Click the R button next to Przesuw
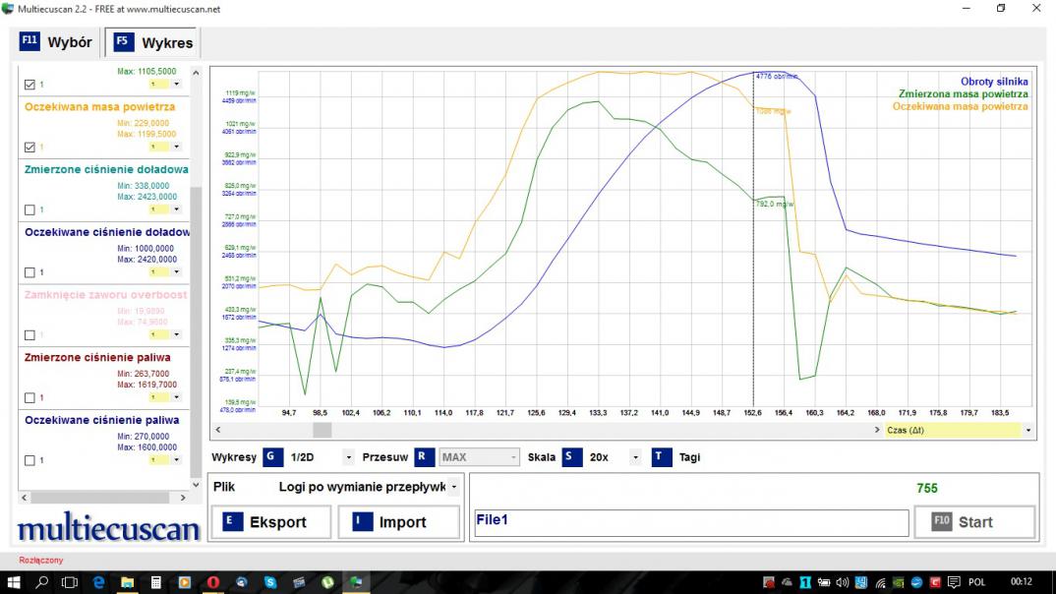 coord(423,457)
